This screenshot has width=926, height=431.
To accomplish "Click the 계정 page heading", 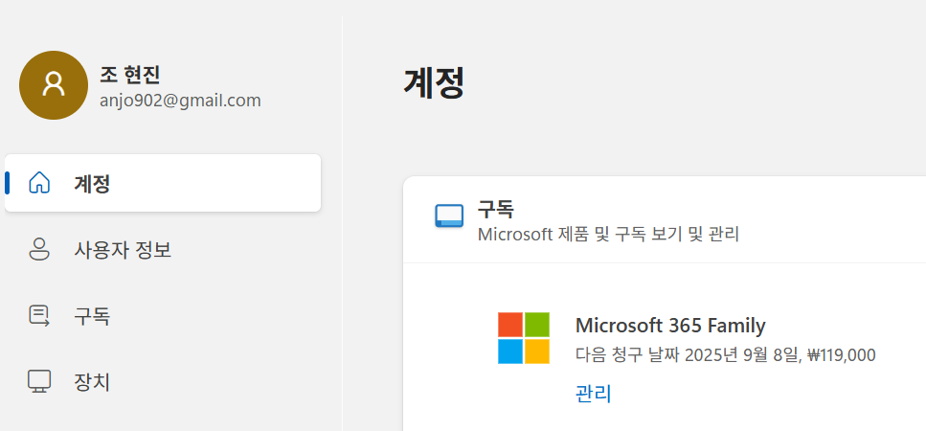I will tap(434, 82).
